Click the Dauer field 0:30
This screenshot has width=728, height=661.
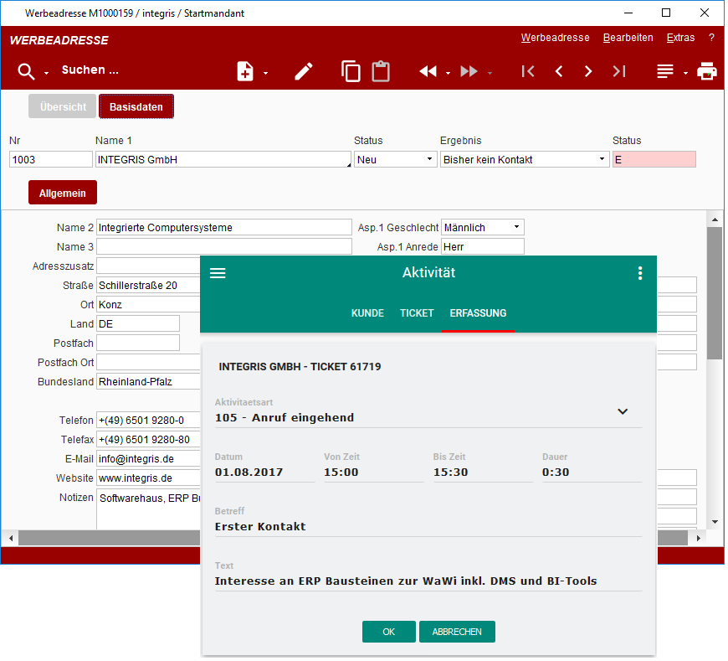coord(592,473)
